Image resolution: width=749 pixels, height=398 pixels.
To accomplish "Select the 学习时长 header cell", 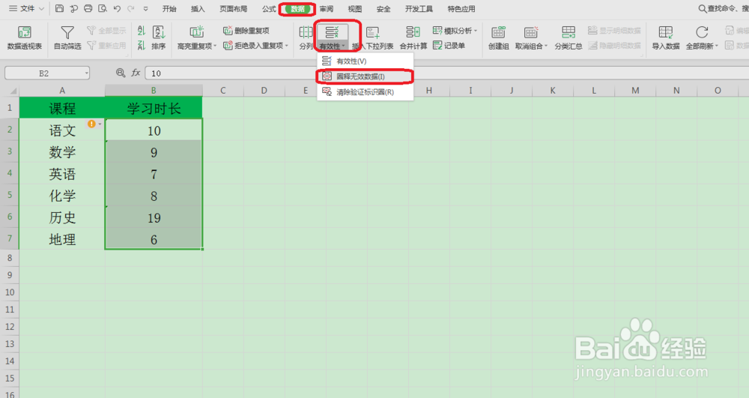I will point(154,109).
